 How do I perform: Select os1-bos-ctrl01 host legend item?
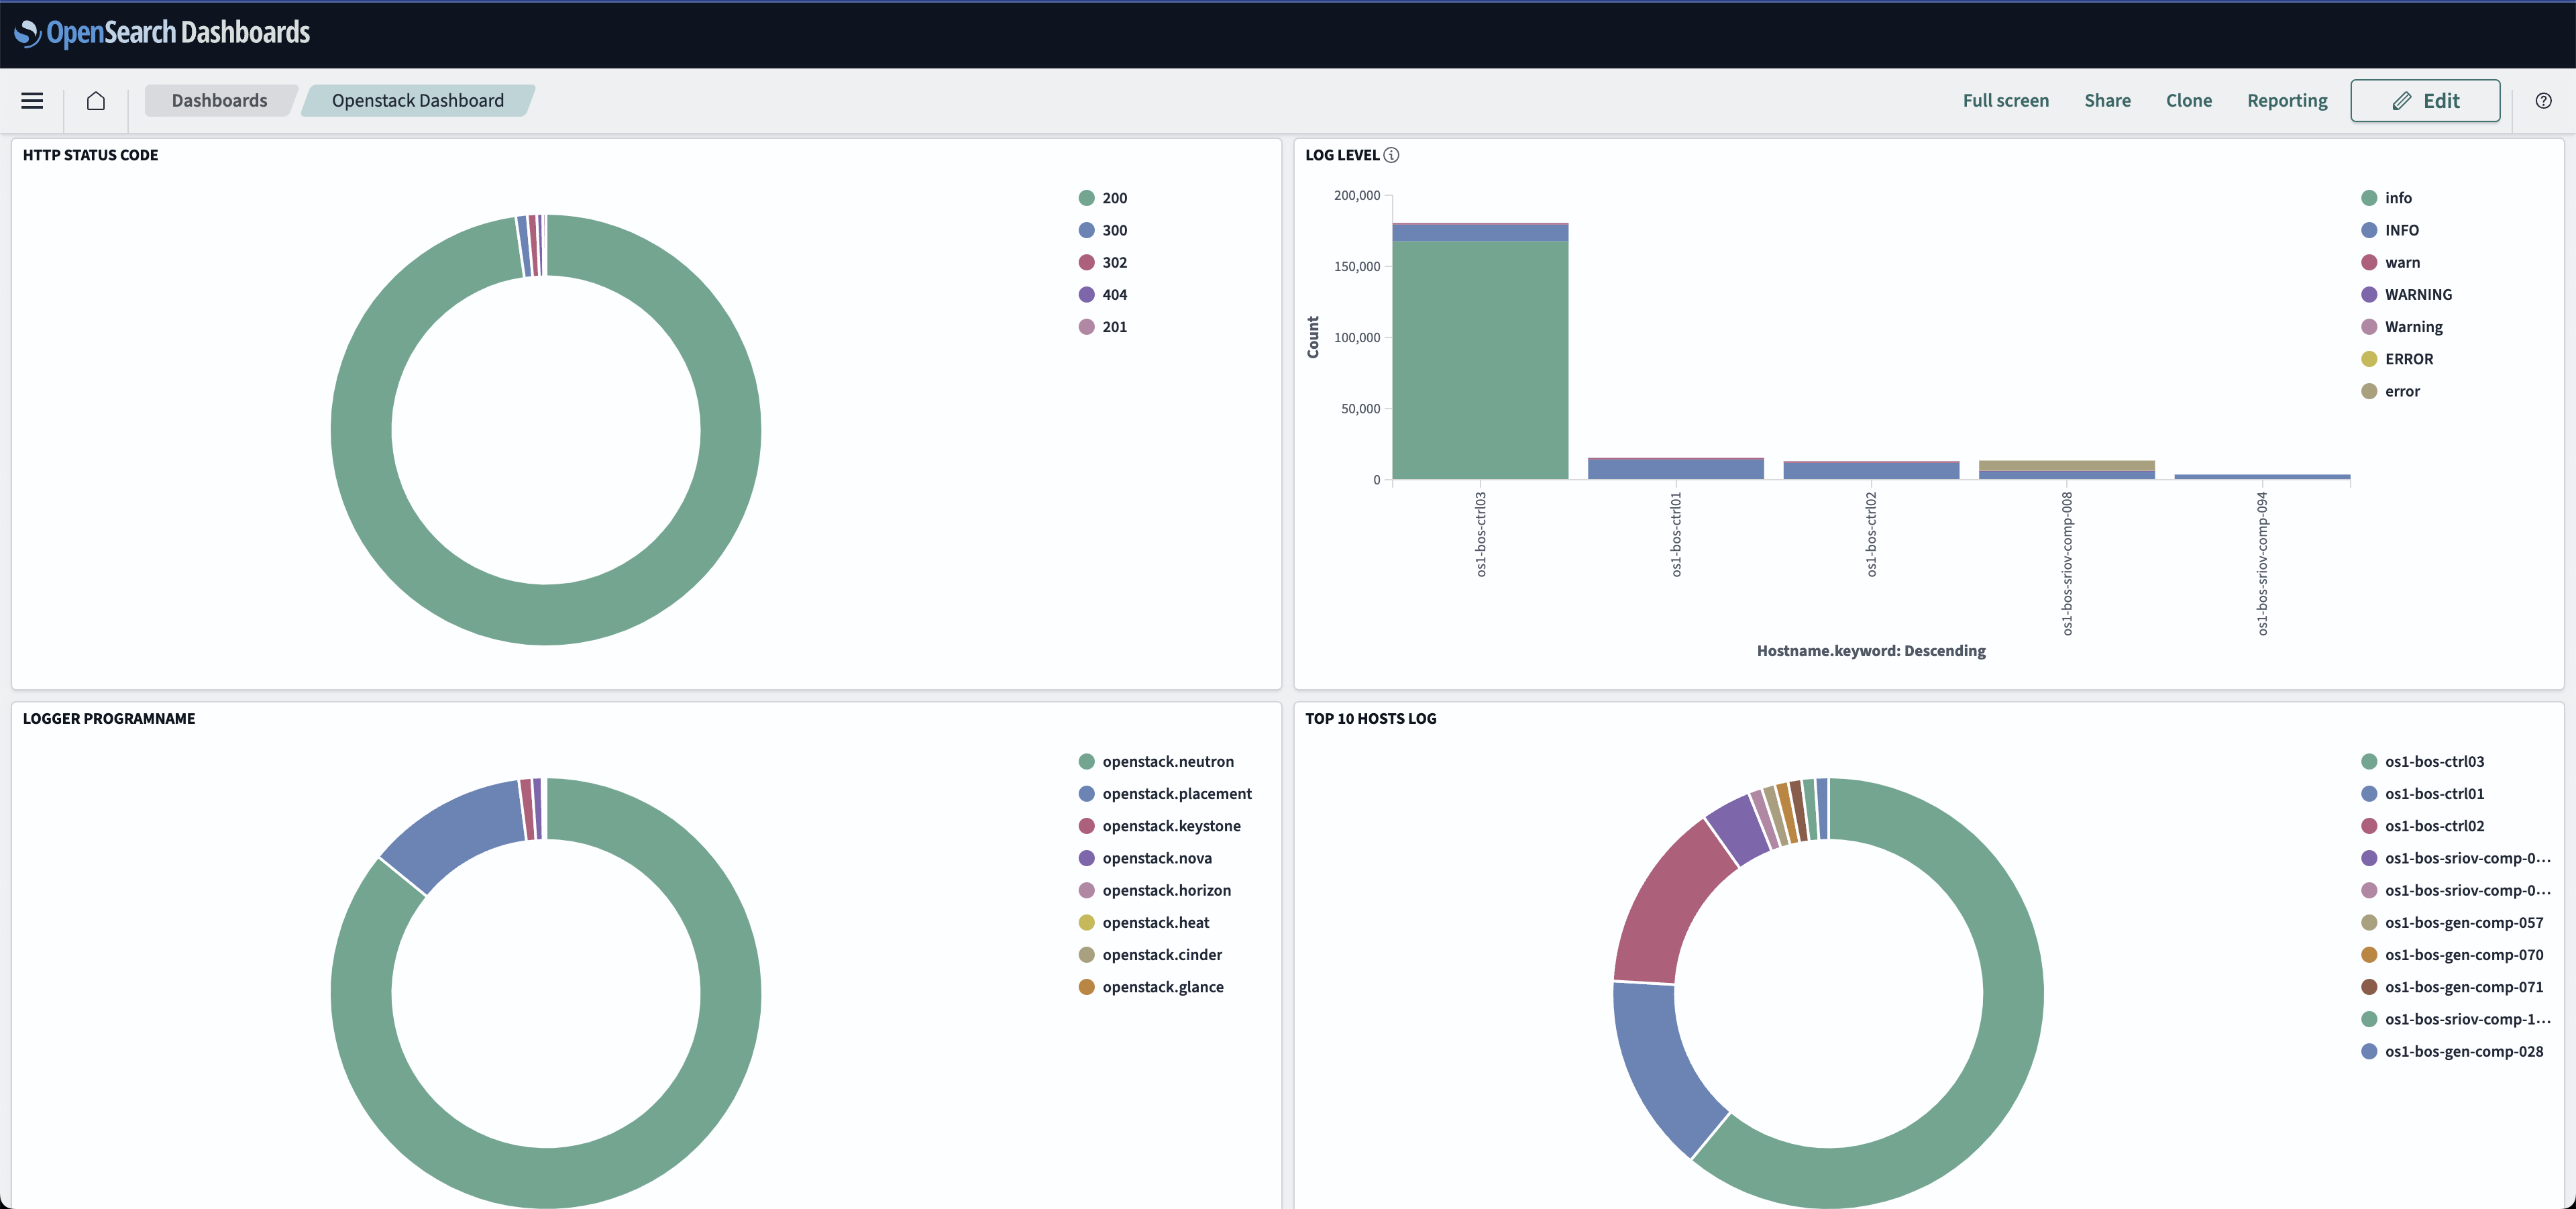(x=2422, y=793)
